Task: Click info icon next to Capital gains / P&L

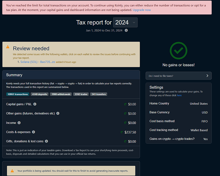Action: (35, 104)
